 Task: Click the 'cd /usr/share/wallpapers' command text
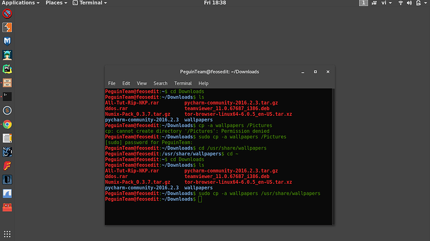pos(232,148)
